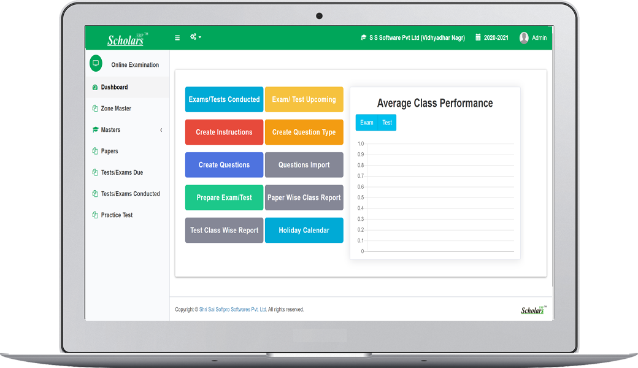Open Tests/Exams Due in sidebar
638x368 pixels.
point(121,172)
